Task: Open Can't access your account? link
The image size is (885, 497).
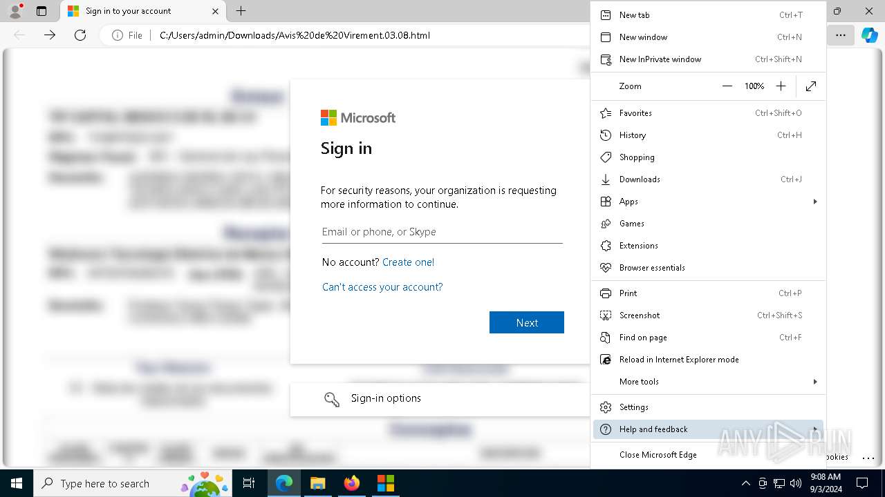Action: [x=382, y=287]
